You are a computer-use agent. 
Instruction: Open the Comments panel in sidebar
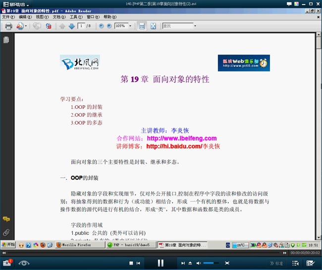click(6, 219)
